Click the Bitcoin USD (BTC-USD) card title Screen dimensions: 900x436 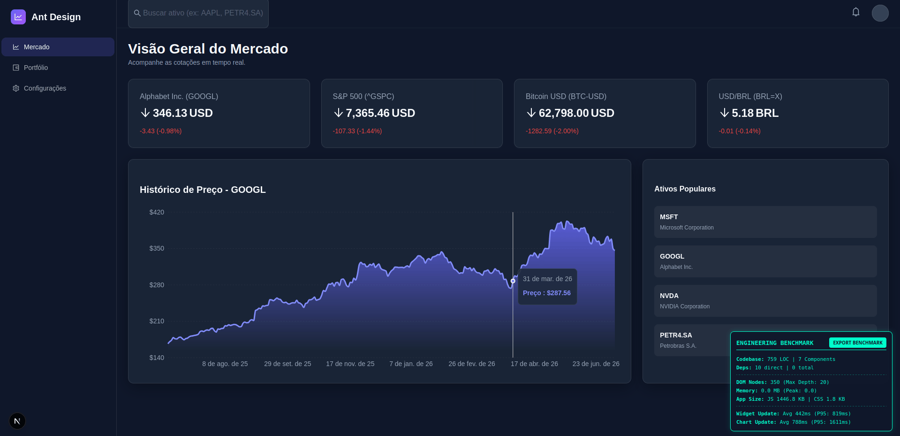point(566,96)
